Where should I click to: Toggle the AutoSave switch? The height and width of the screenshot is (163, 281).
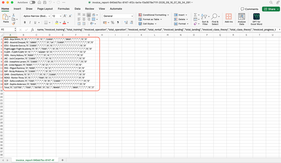point(32,3)
